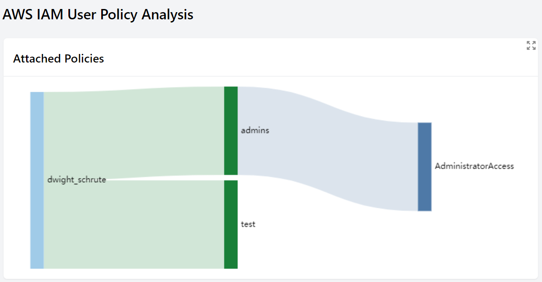Click the blank panel header beside Attached Policies

pyautogui.click(x=315, y=58)
